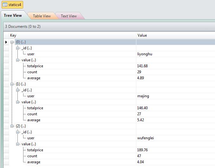The image size is (215, 168).
Task: Select totalprice key in document (2)
Action: [35, 150]
